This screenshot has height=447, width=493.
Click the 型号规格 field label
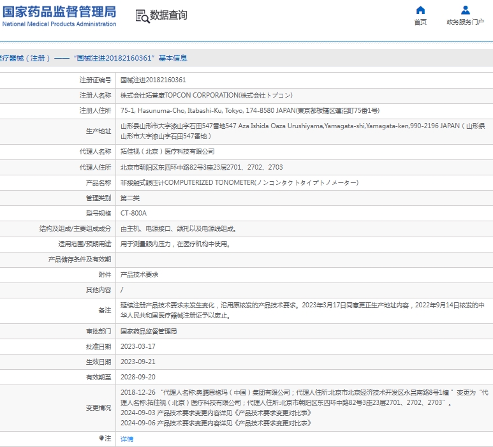click(98, 214)
